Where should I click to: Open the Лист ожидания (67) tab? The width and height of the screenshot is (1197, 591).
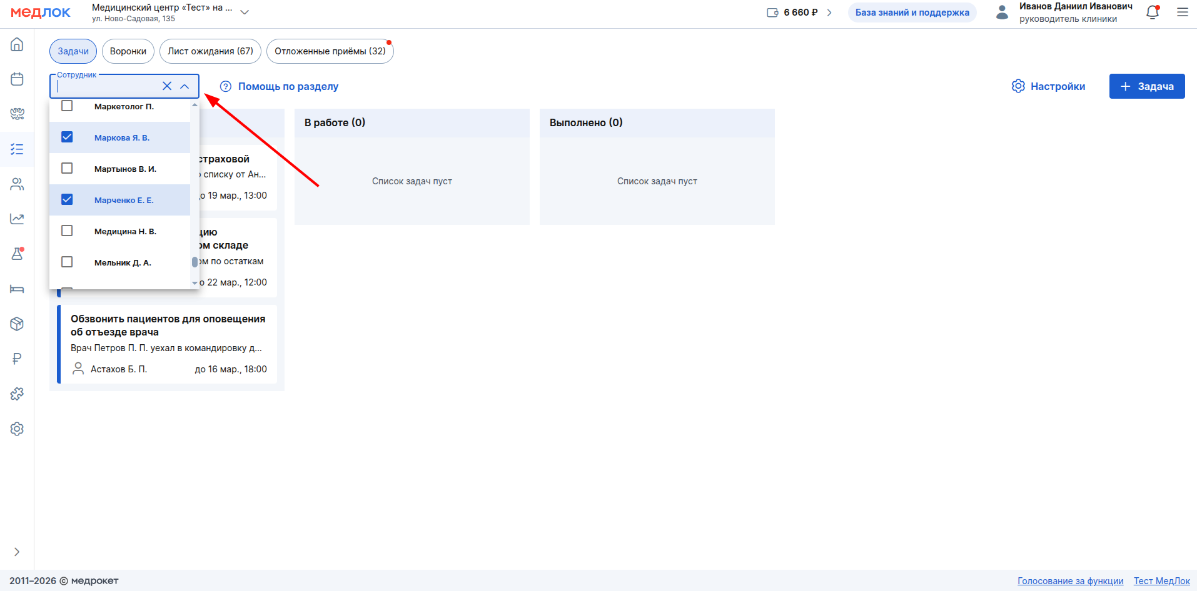210,51
